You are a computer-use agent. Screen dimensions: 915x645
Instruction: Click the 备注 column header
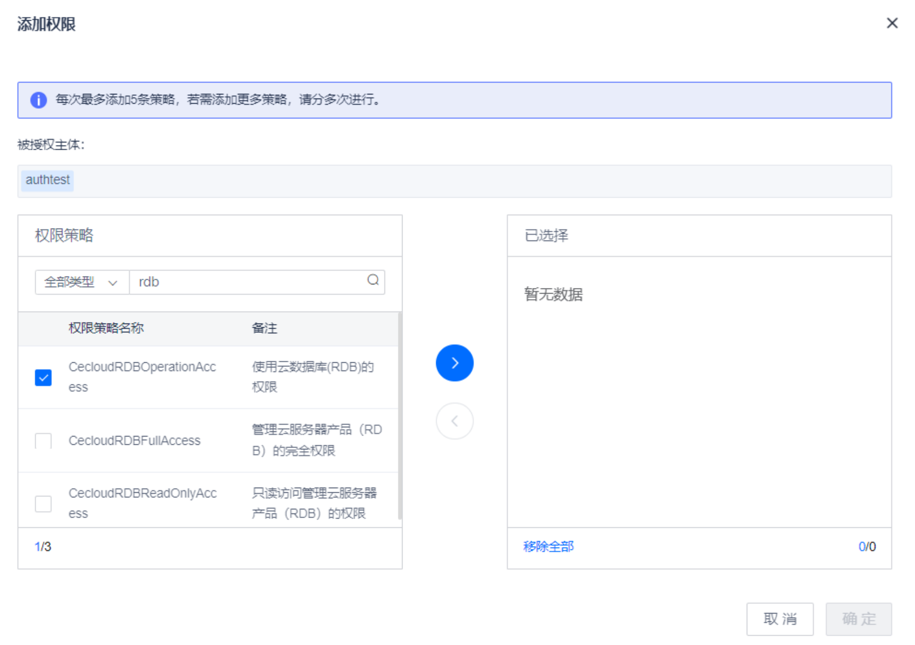265,328
